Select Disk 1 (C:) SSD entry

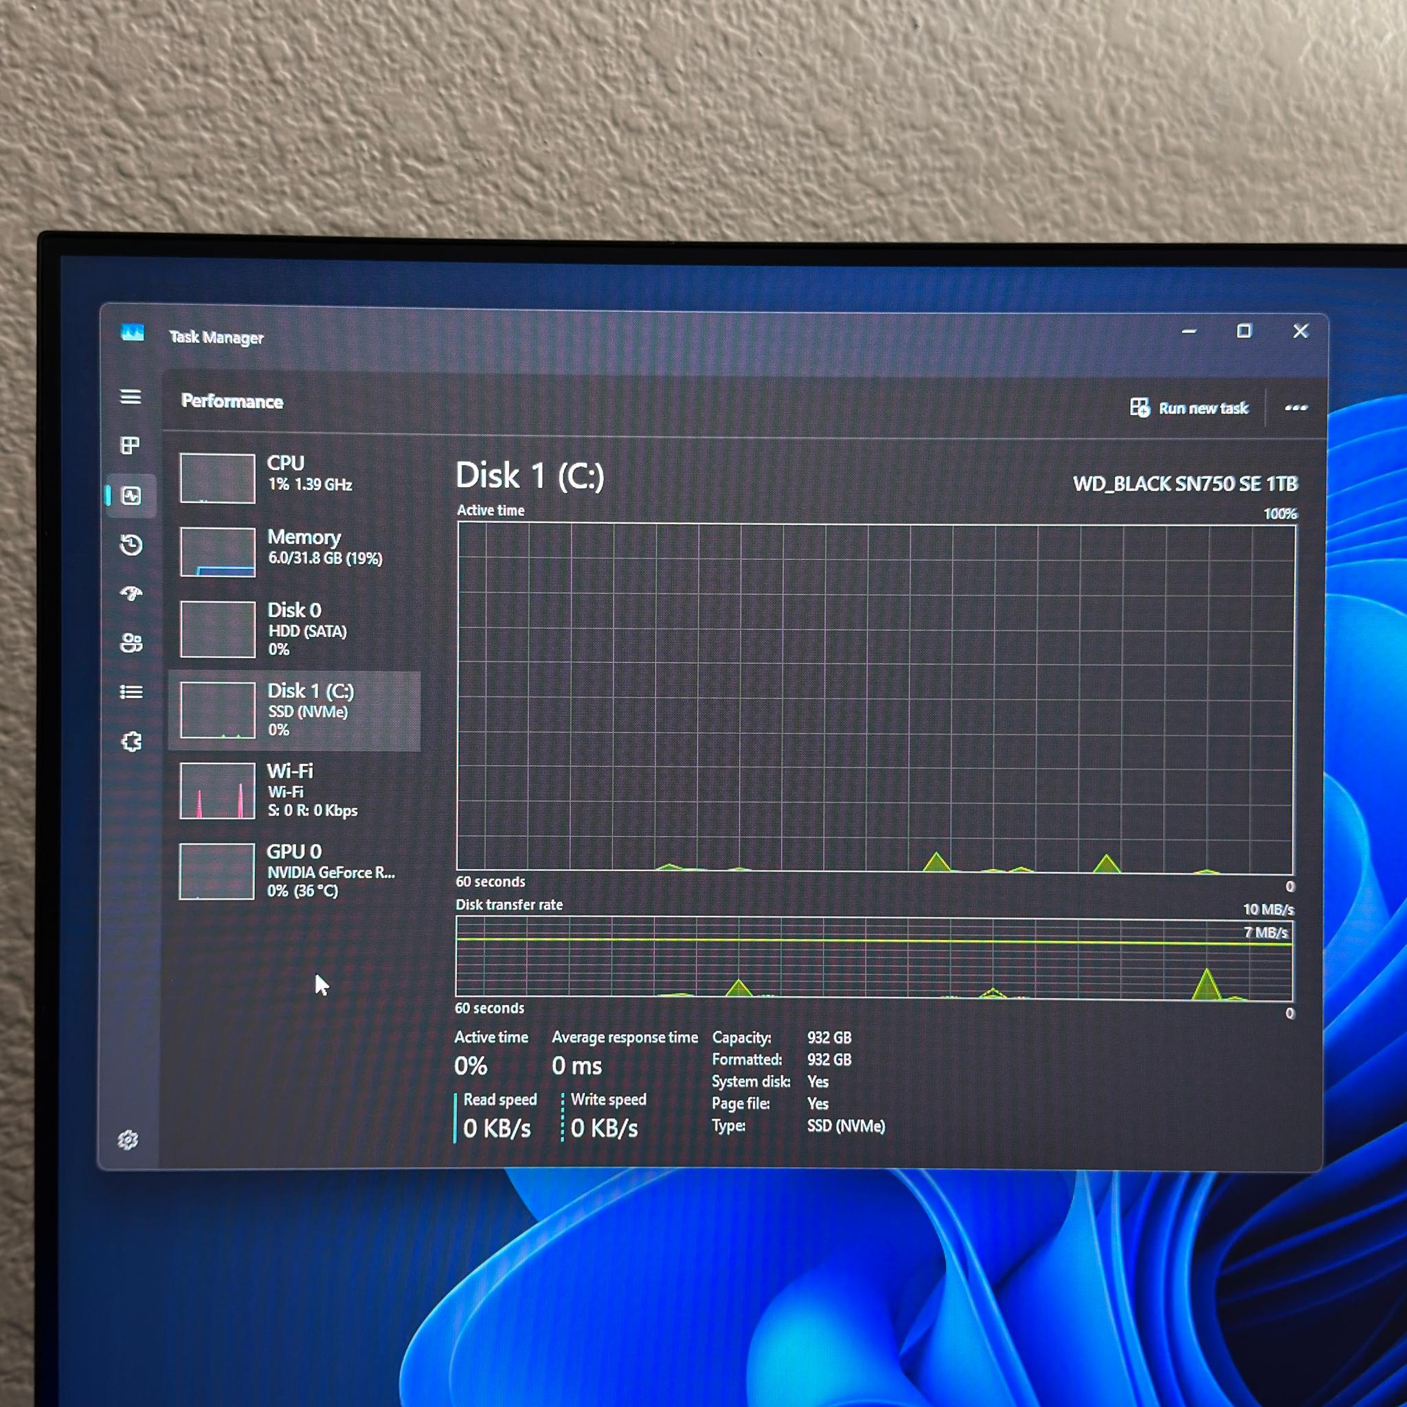[x=294, y=711]
